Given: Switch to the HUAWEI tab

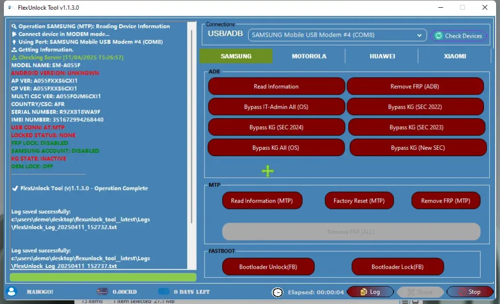Looking at the screenshot, I should (x=382, y=56).
